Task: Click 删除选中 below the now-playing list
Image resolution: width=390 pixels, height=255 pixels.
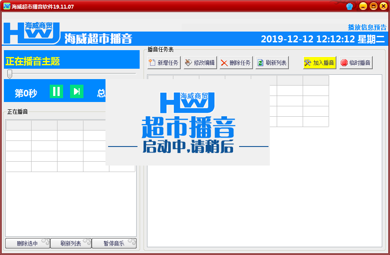Action: pyautogui.click(x=28, y=243)
